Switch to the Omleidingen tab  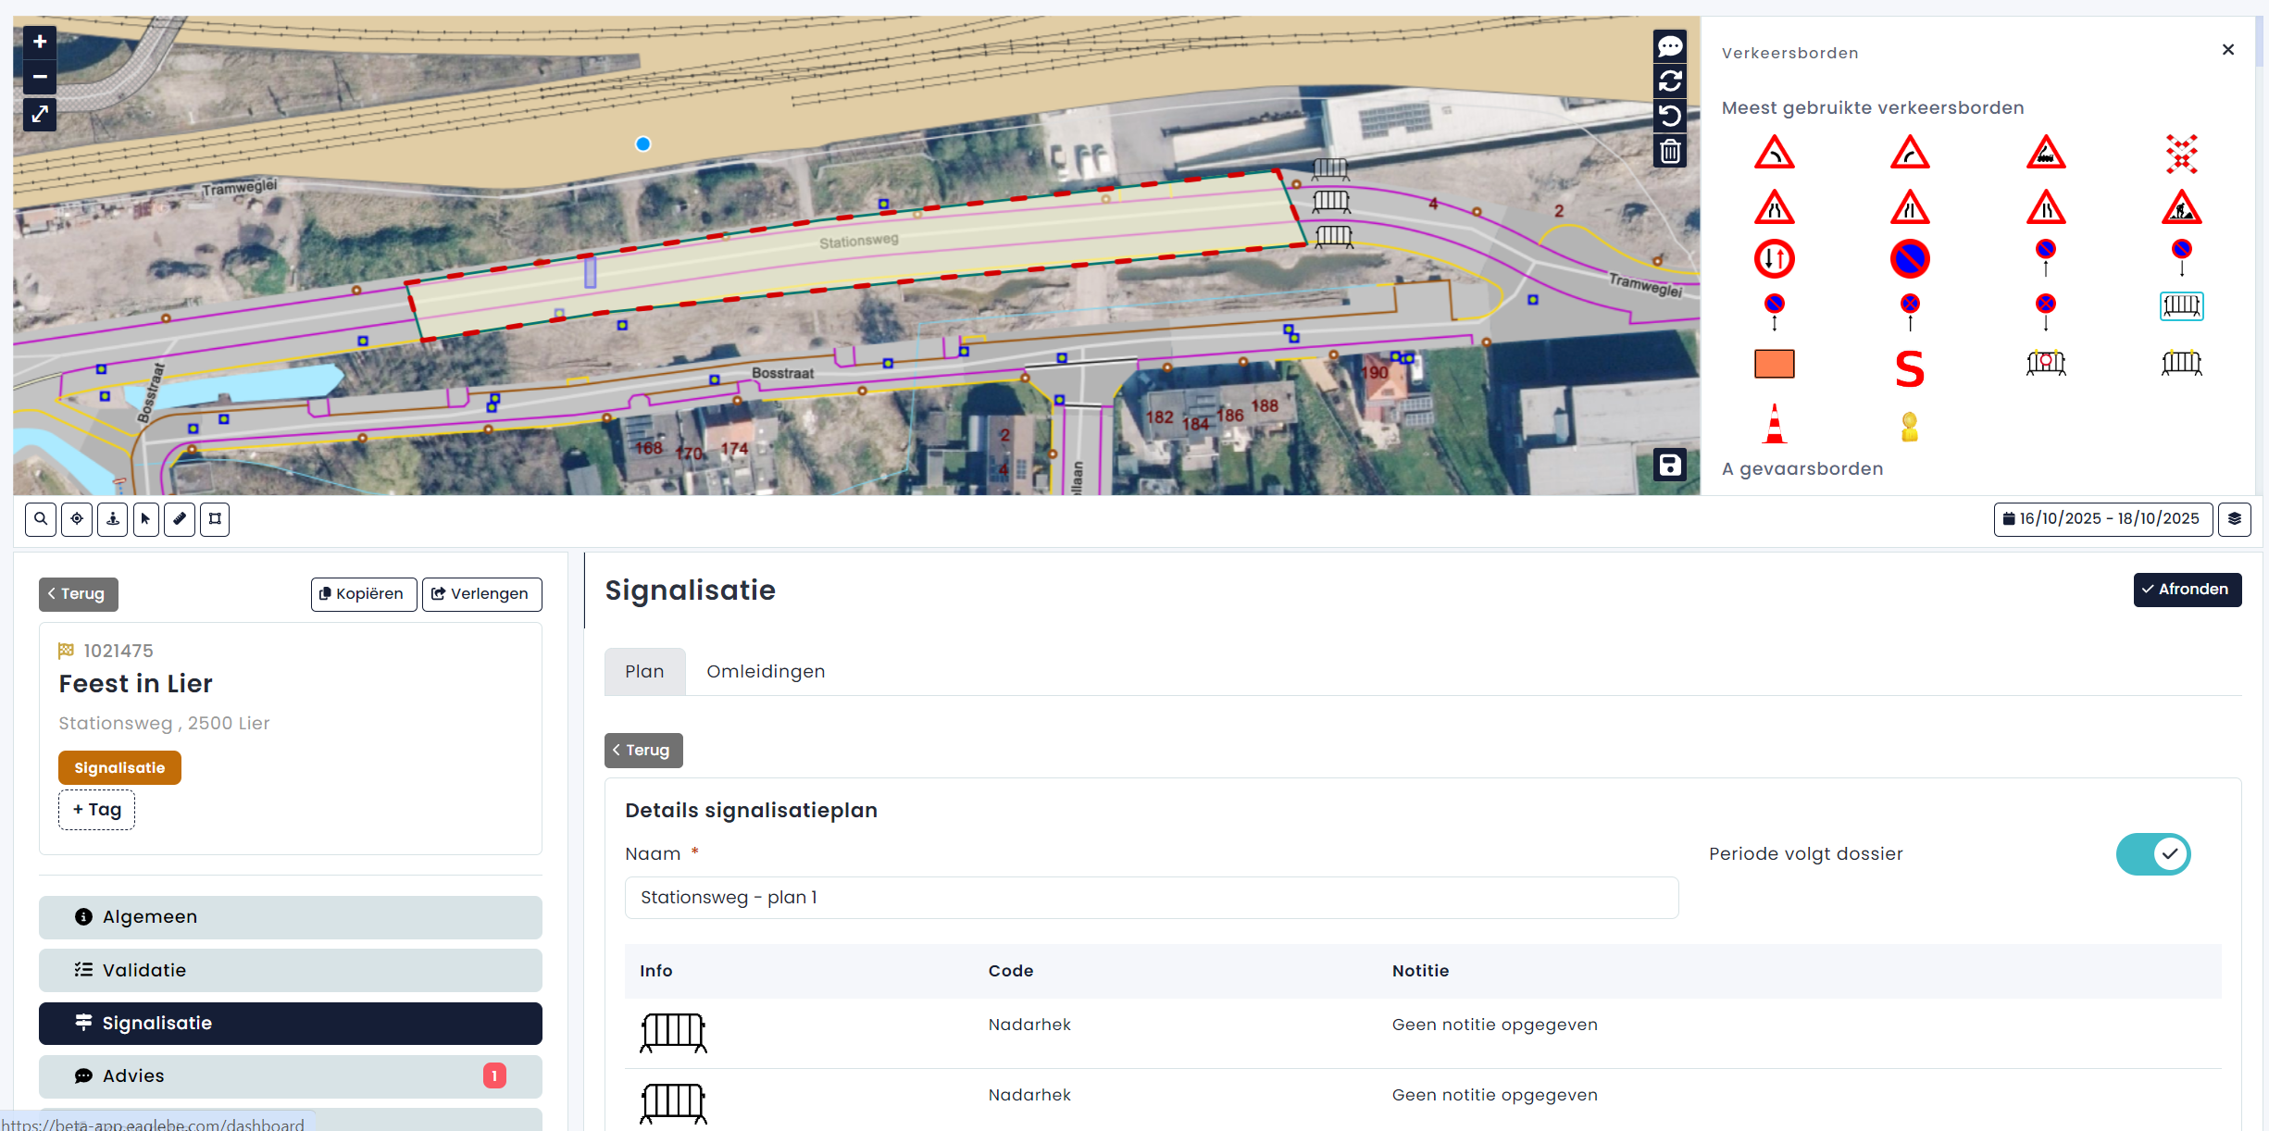tap(765, 672)
